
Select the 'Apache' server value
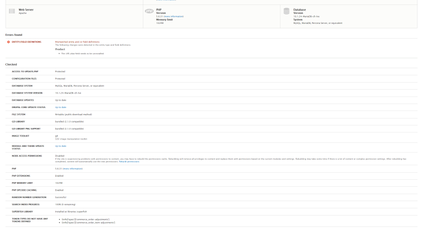coord(22,13)
